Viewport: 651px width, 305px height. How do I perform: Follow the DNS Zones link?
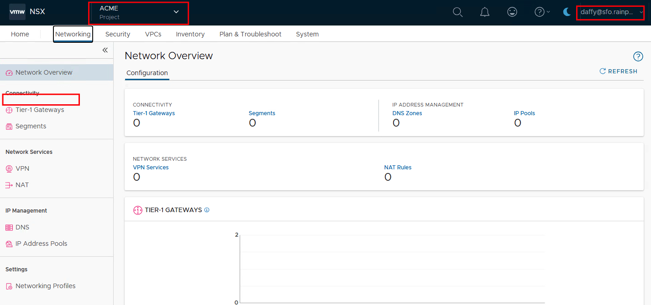point(407,113)
